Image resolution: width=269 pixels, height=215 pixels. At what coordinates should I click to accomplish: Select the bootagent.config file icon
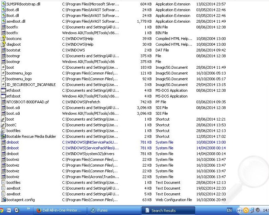[x=4, y=199]
